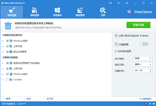Click the puzzle icon of Windows组件
This screenshot has height=106, width=156.
[x=11, y=74]
